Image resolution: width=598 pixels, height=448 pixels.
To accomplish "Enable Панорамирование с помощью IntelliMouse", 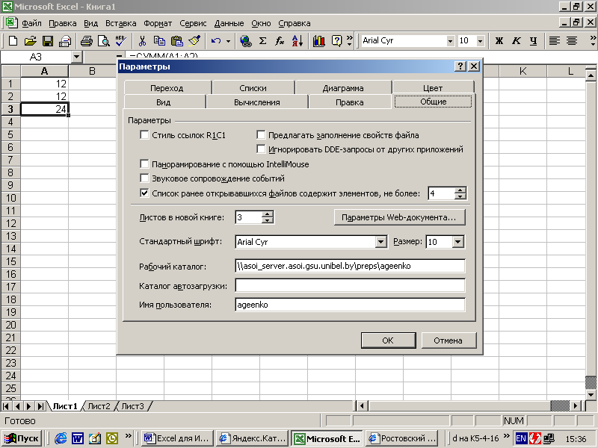I will coord(144,164).
